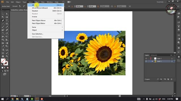Viewport: 181px width, 101px height.
Task: Select the Zoom tool in toolbox
Action: click(7, 56)
